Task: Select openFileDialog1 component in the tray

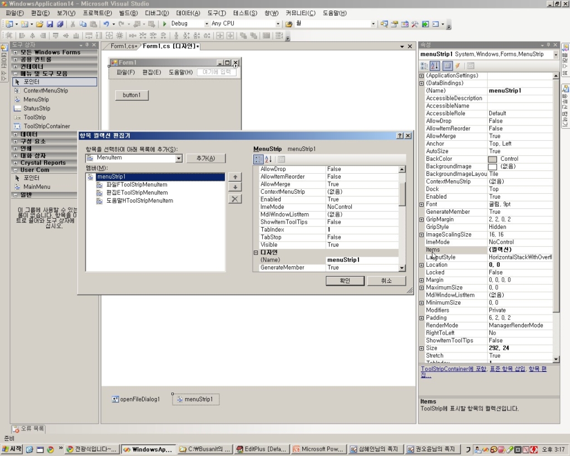Action: click(136, 399)
